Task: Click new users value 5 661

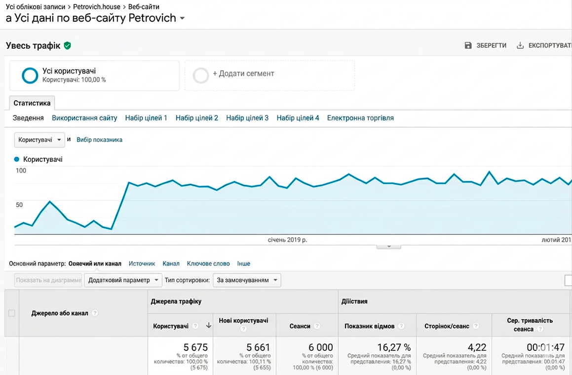Action: pos(259,347)
